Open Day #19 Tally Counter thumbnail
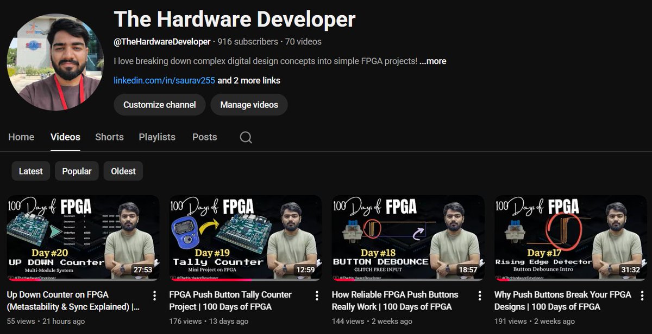Image resolution: width=652 pixels, height=334 pixels. [246, 238]
